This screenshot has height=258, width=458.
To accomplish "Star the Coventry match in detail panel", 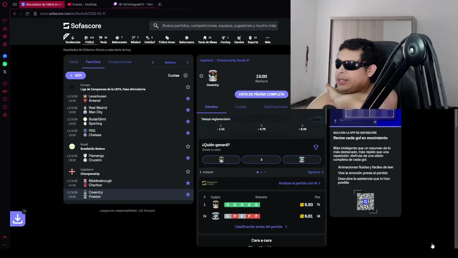I will point(201,76).
